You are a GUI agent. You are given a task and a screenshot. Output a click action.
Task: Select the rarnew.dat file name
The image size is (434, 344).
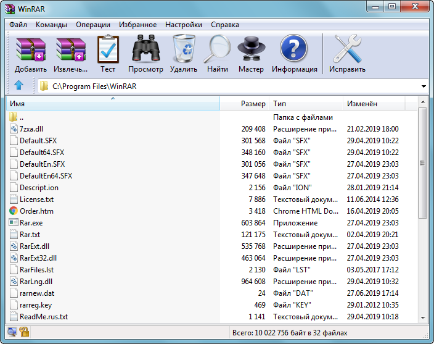tap(37, 293)
